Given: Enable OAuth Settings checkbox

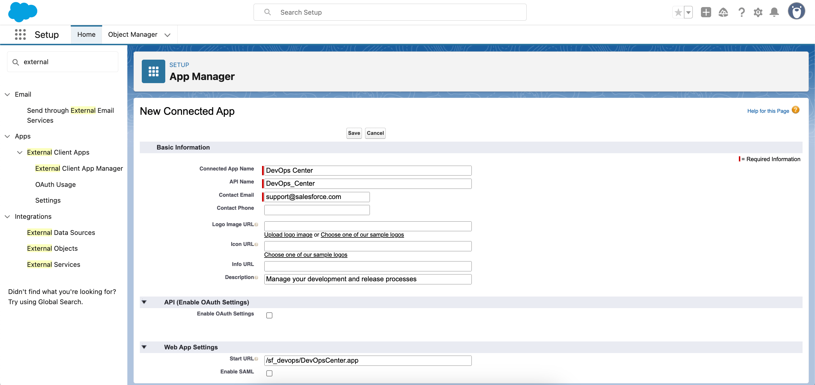Looking at the screenshot, I should (x=269, y=315).
